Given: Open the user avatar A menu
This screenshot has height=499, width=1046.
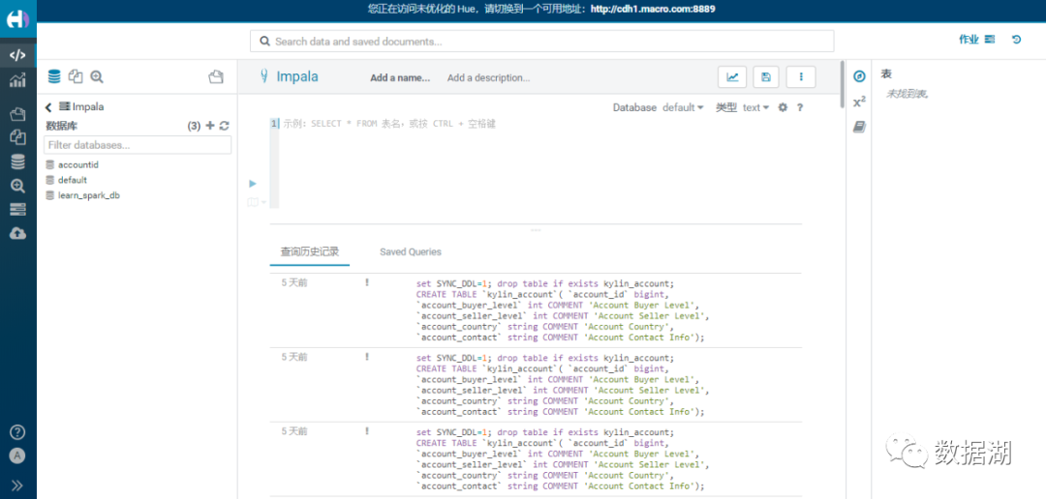Looking at the screenshot, I should point(18,455).
